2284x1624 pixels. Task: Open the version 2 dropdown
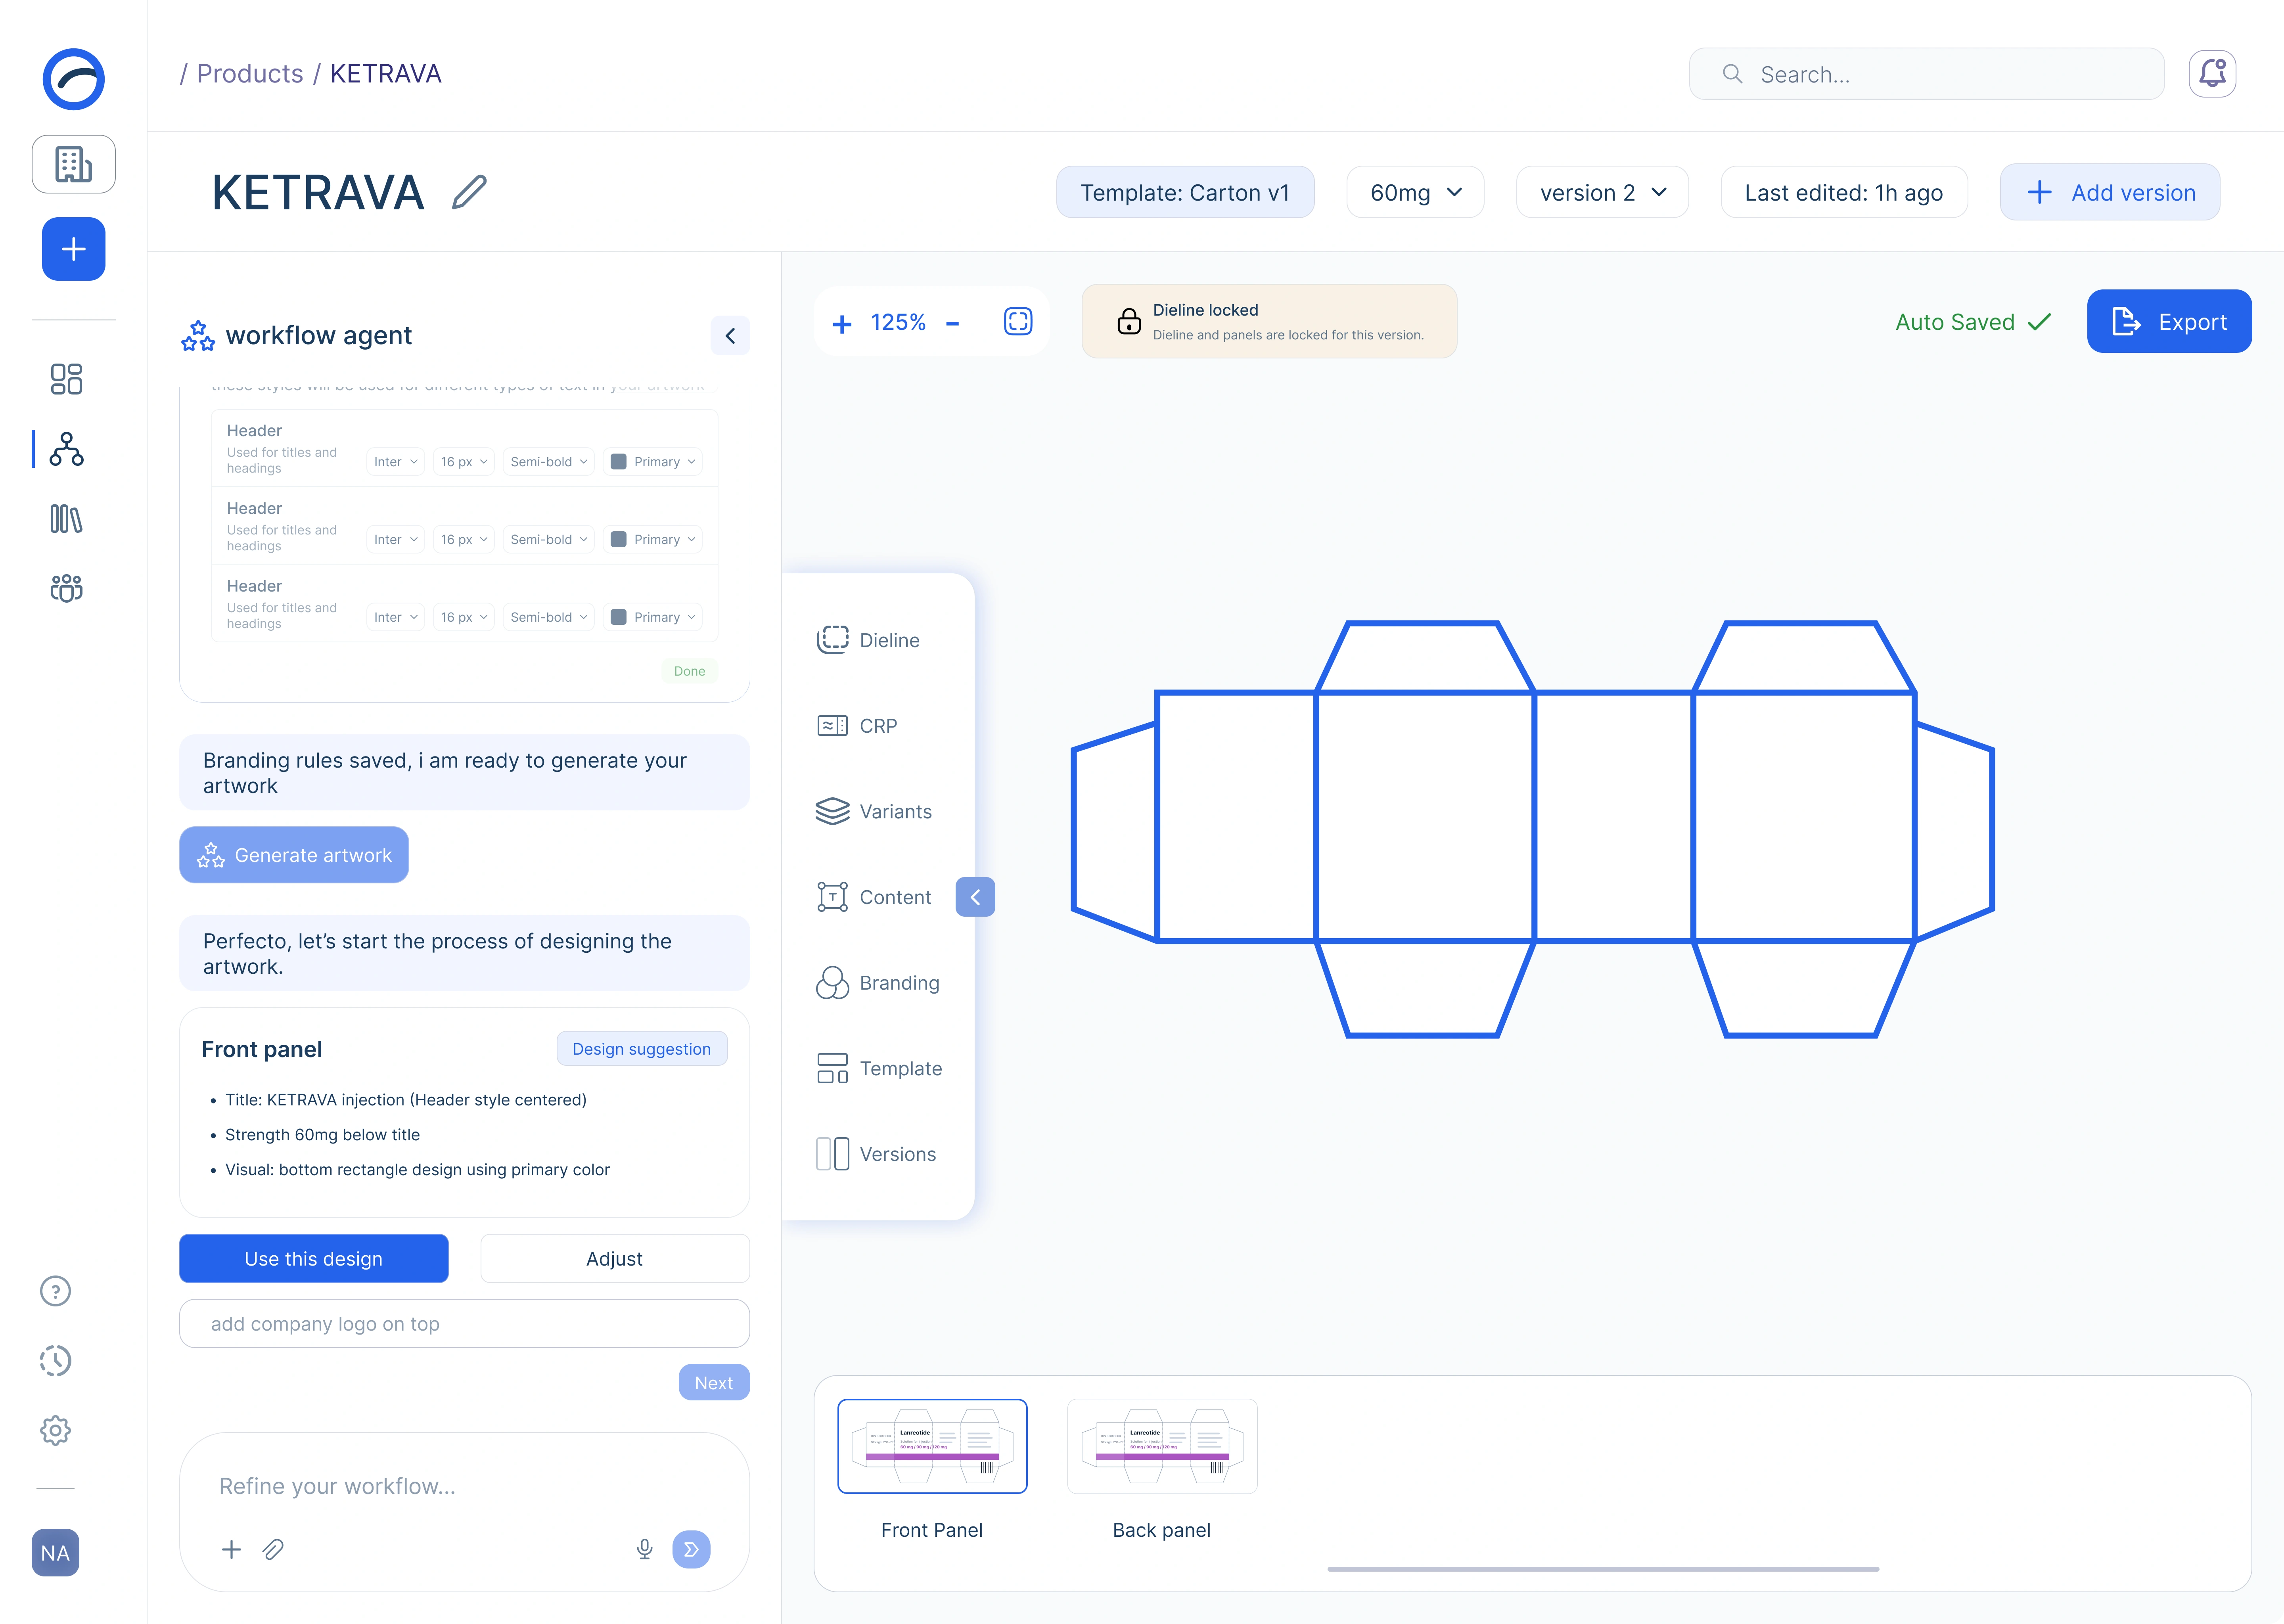[x=1602, y=192]
